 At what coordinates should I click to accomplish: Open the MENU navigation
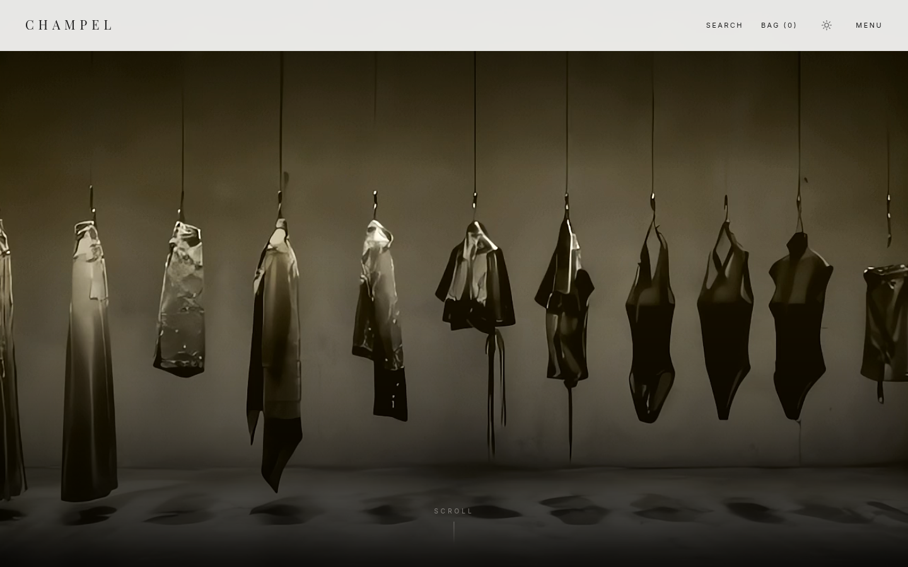(x=869, y=25)
